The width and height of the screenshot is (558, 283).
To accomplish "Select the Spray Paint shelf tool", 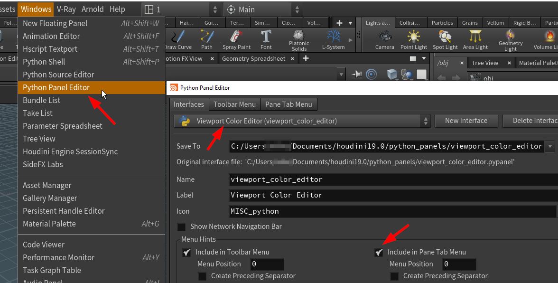I will point(236,39).
